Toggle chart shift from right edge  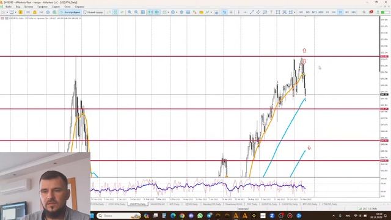point(157,12)
